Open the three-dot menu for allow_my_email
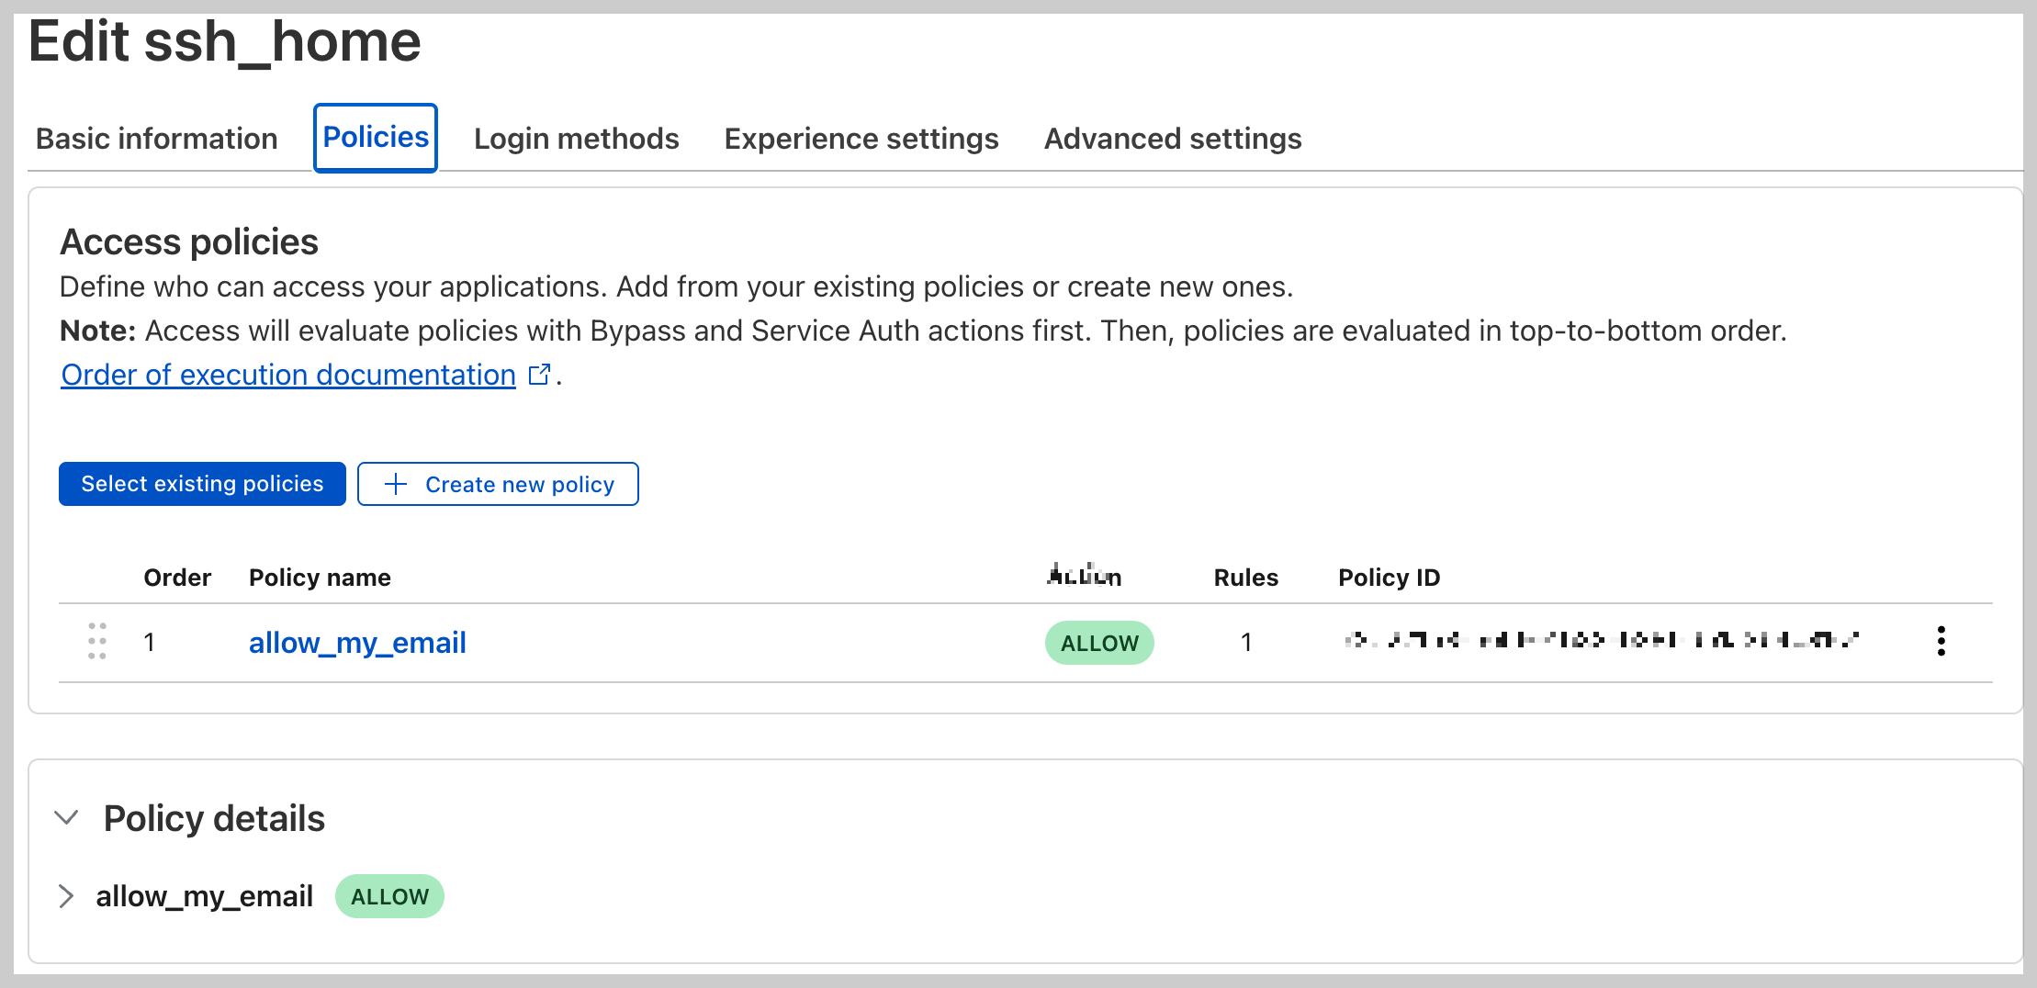Image resolution: width=2037 pixels, height=988 pixels. pos(1941,641)
